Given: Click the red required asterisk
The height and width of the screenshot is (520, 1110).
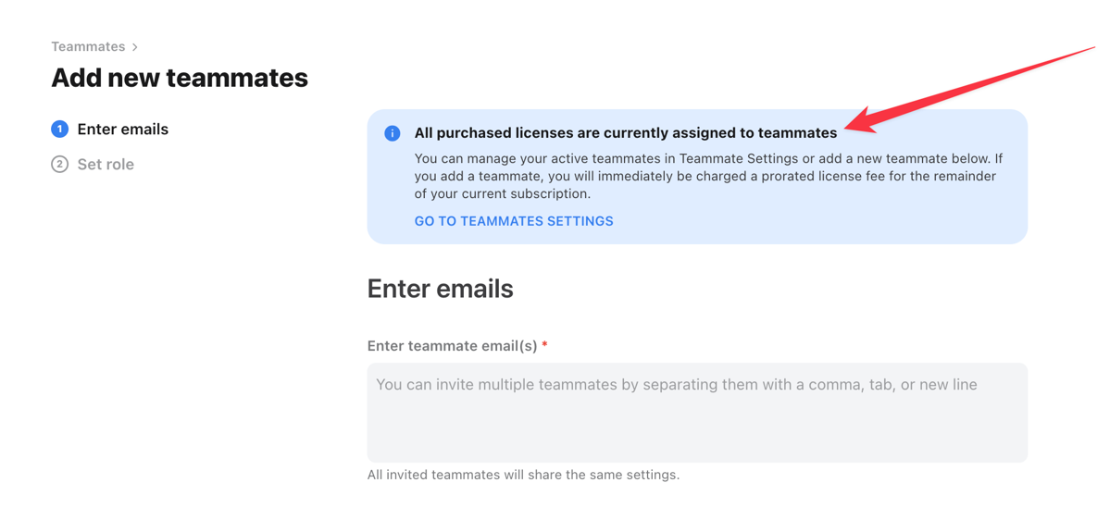Looking at the screenshot, I should pyautogui.click(x=544, y=345).
